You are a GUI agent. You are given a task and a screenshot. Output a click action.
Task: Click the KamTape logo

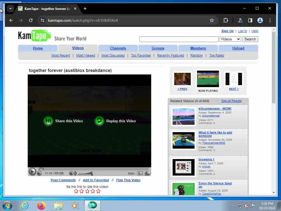point(34,35)
